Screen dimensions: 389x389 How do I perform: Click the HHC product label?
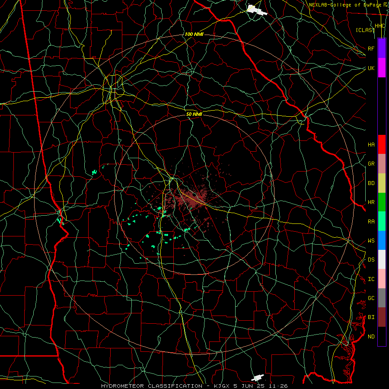click(379, 26)
